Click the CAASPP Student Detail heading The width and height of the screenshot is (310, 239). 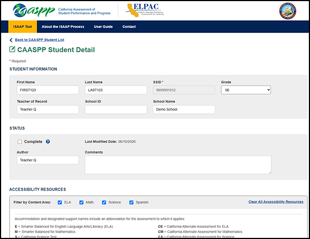[x=56, y=50]
